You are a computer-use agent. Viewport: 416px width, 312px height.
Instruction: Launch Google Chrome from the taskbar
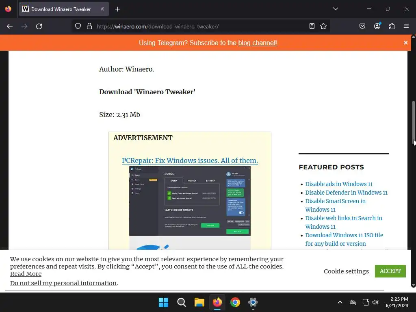(x=235, y=302)
